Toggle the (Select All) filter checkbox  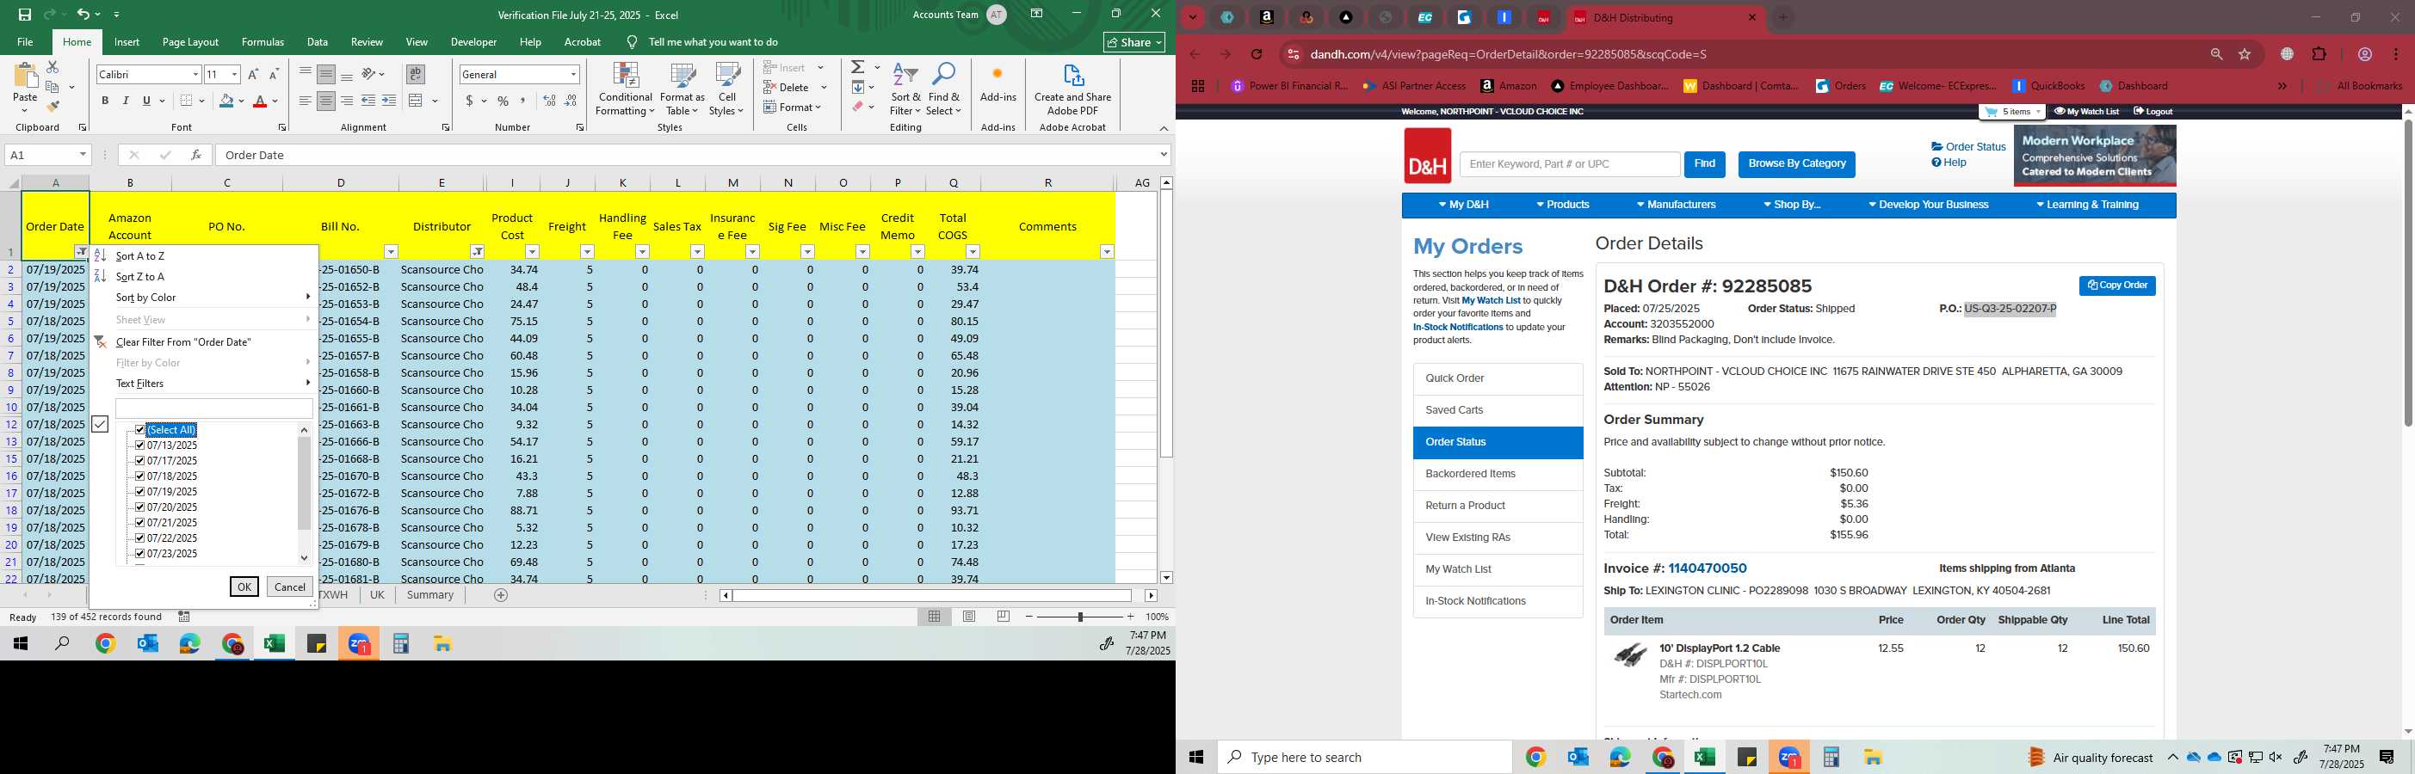(139, 430)
